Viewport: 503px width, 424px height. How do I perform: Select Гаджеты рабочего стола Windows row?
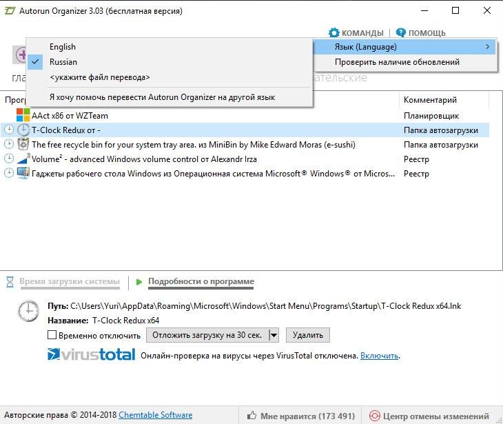(245, 173)
